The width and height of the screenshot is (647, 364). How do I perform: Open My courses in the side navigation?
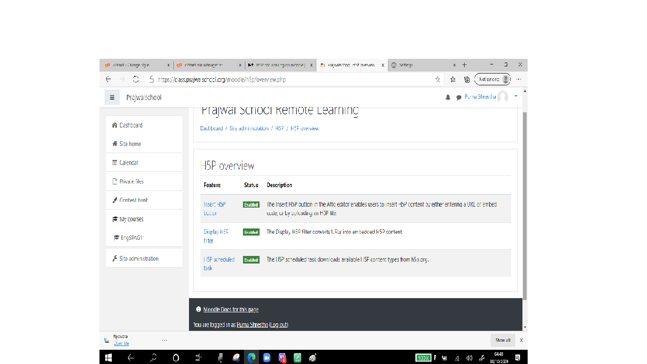click(144, 219)
